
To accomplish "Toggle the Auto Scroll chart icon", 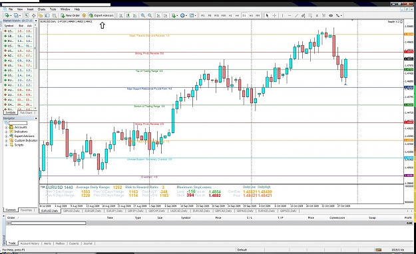I will pos(158,15).
